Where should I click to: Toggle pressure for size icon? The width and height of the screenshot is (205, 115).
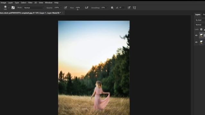129,8
